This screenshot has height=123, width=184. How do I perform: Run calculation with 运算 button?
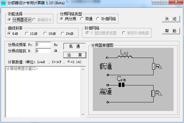[x=75, y=55]
